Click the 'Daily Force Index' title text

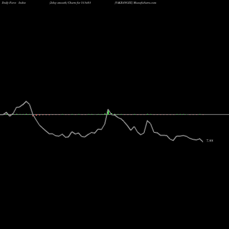point(14,3)
